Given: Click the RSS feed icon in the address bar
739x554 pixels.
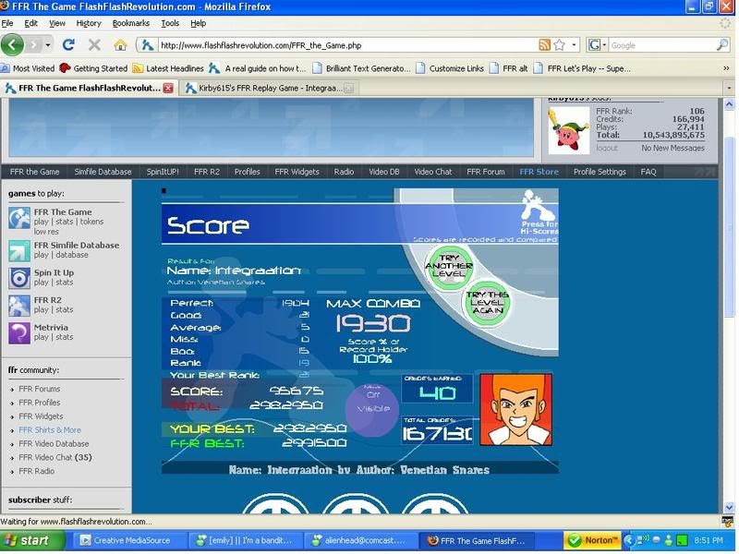Looking at the screenshot, I should (545, 44).
